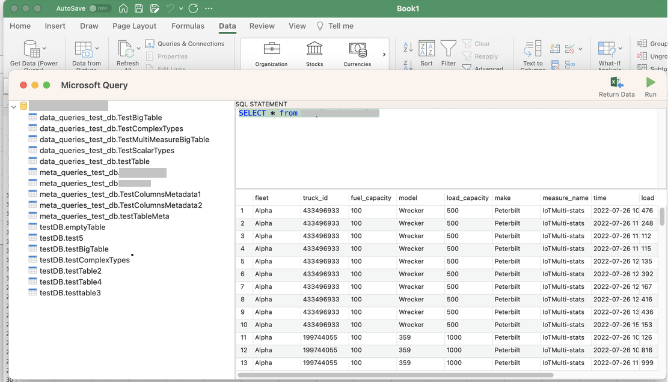
Task: Open the View ribbon tab
Action: click(x=297, y=26)
